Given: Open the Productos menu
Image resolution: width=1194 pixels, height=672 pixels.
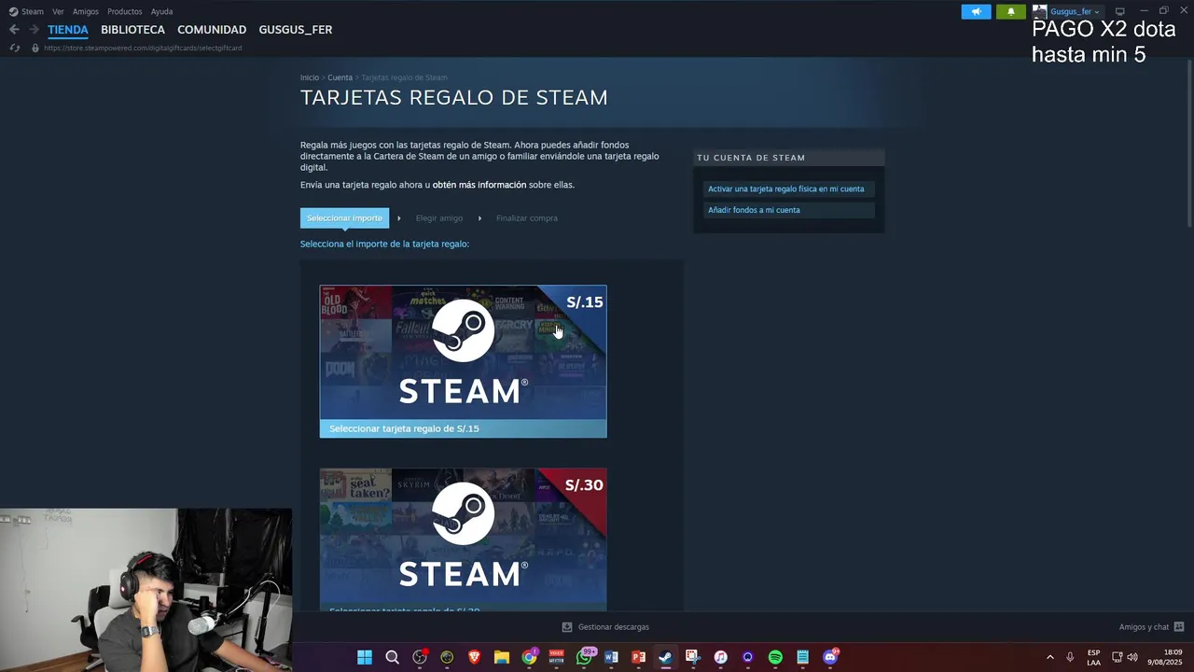Looking at the screenshot, I should [124, 11].
